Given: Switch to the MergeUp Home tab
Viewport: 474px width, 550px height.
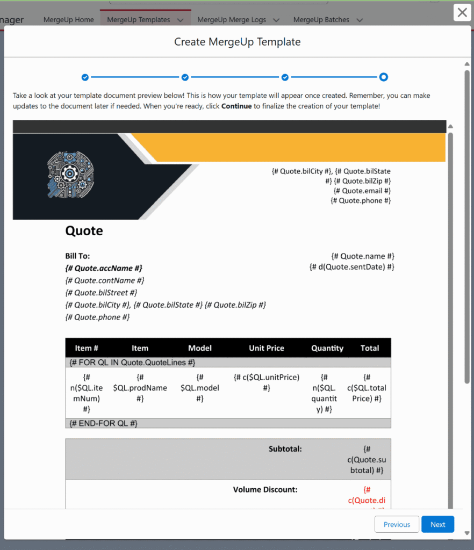Looking at the screenshot, I should click(x=68, y=19).
